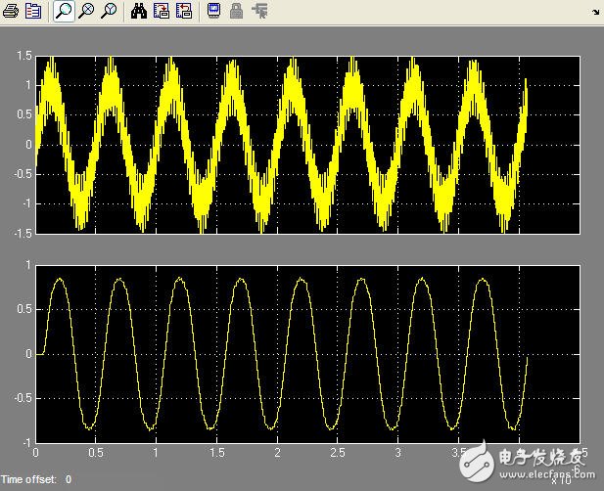Image resolution: width=604 pixels, height=491 pixels.
Task: Open the scope Parameters dialog
Action: pos(33,12)
